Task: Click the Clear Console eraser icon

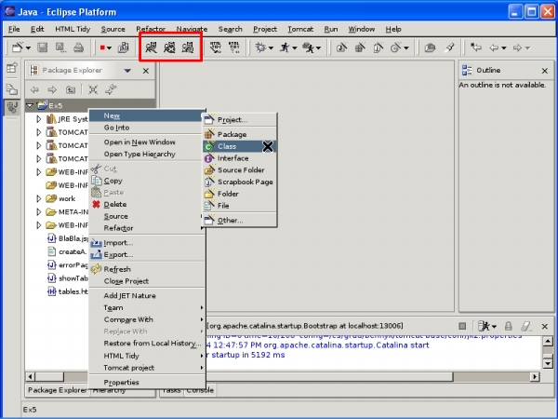Action: [x=526, y=326]
